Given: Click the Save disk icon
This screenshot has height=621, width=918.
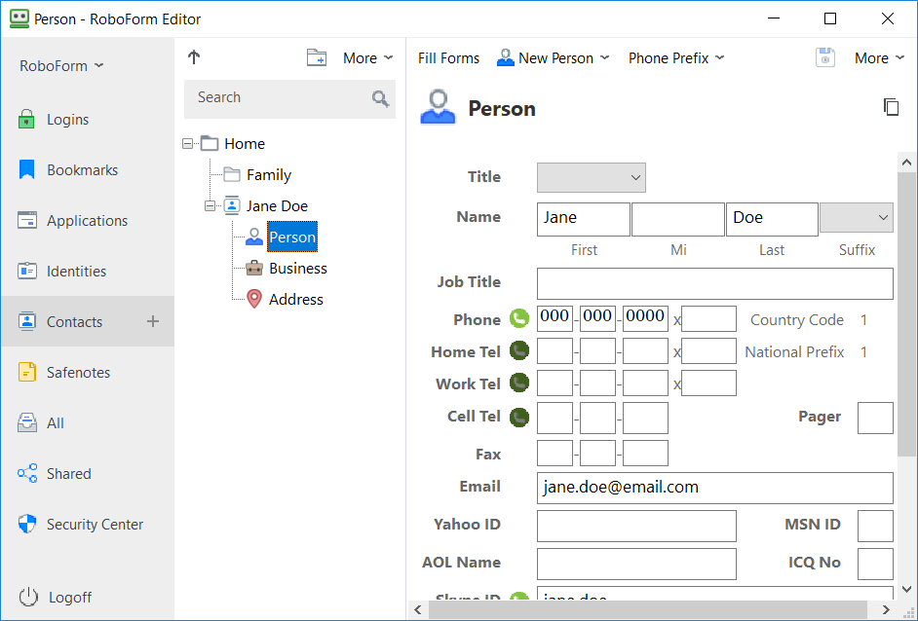Looking at the screenshot, I should 825,57.
